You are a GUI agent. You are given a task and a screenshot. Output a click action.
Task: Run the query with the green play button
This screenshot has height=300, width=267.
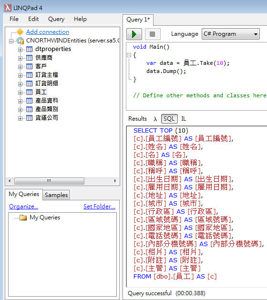click(134, 34)
